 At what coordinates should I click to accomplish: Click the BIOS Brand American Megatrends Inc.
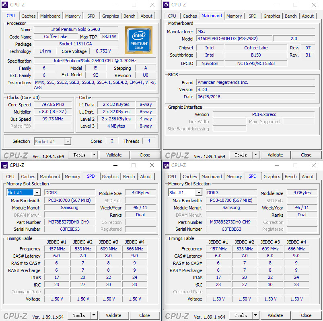point(256,82)
